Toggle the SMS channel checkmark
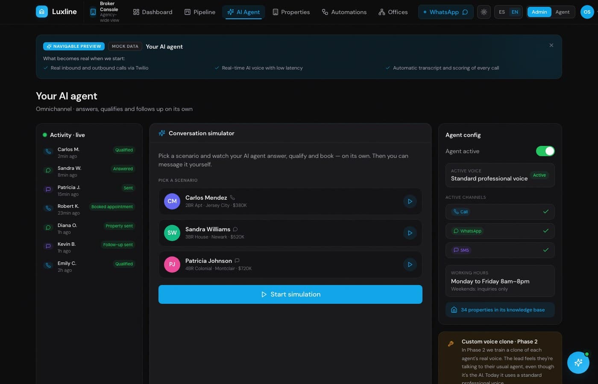Viewport: 598px width, 384px height. (x=545, y=250)
